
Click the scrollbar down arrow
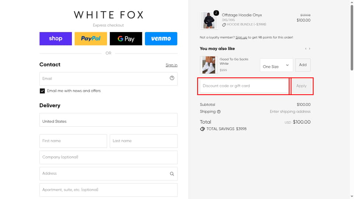point(352,197)
